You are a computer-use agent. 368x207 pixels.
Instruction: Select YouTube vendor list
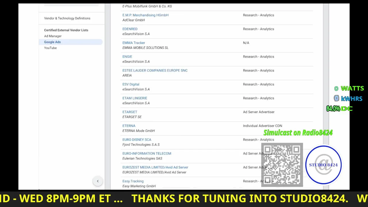click(50, 48)
